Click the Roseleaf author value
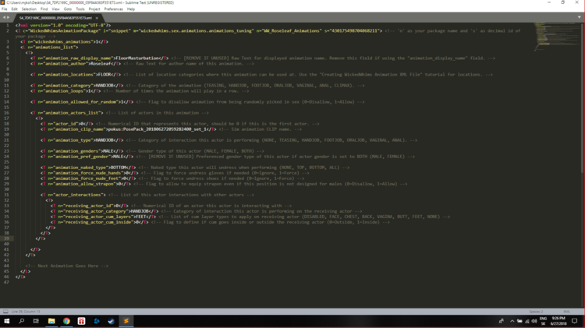Image resolution: width=585 pixels, height=328 pixels. pyautogui.click(x=101, y=64)
